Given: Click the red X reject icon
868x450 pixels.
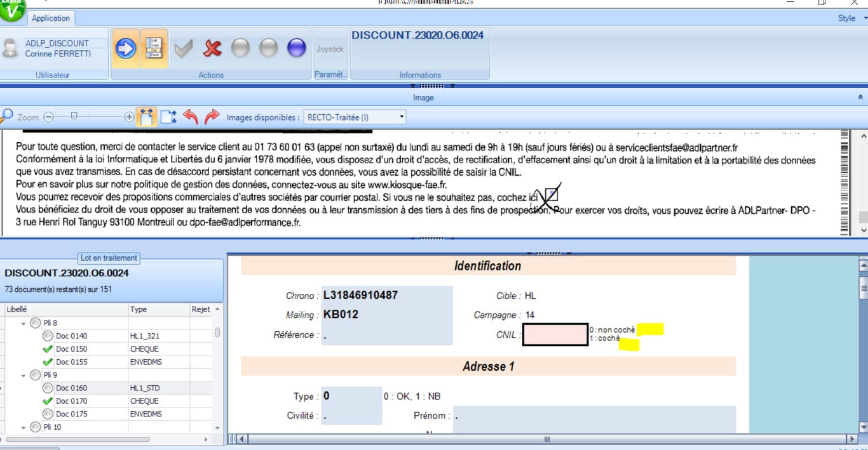Looking at the screenshot, I should (212, 48).
